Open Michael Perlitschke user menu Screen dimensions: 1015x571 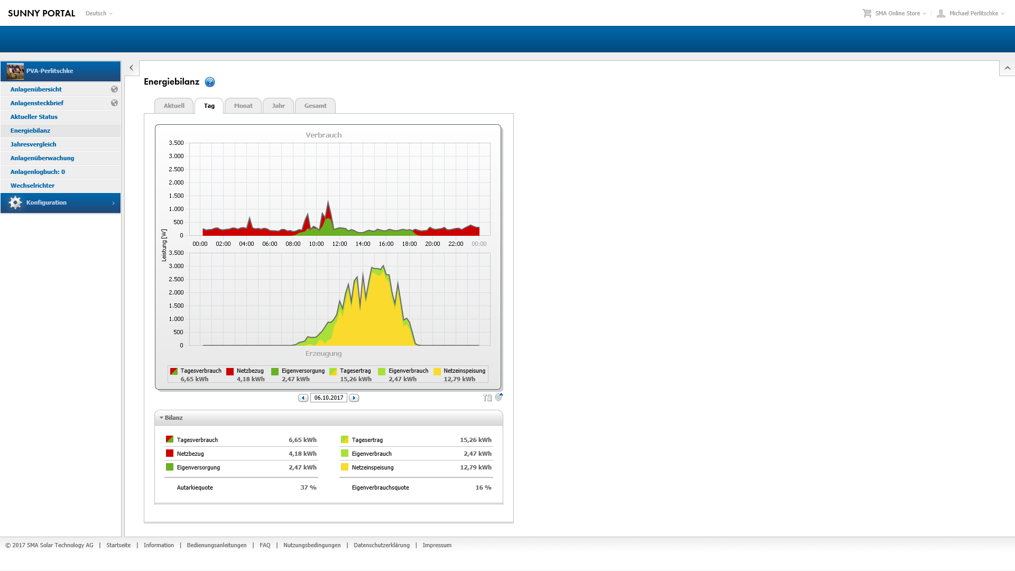click(973, 13)
